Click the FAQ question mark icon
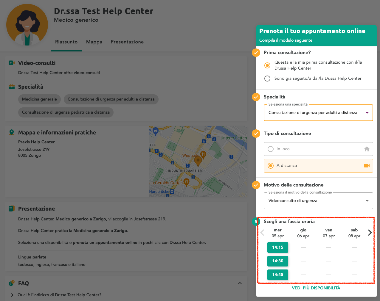The height and width of the screenshot is (301, 380). pyautogui.click(x=12, y=283)
